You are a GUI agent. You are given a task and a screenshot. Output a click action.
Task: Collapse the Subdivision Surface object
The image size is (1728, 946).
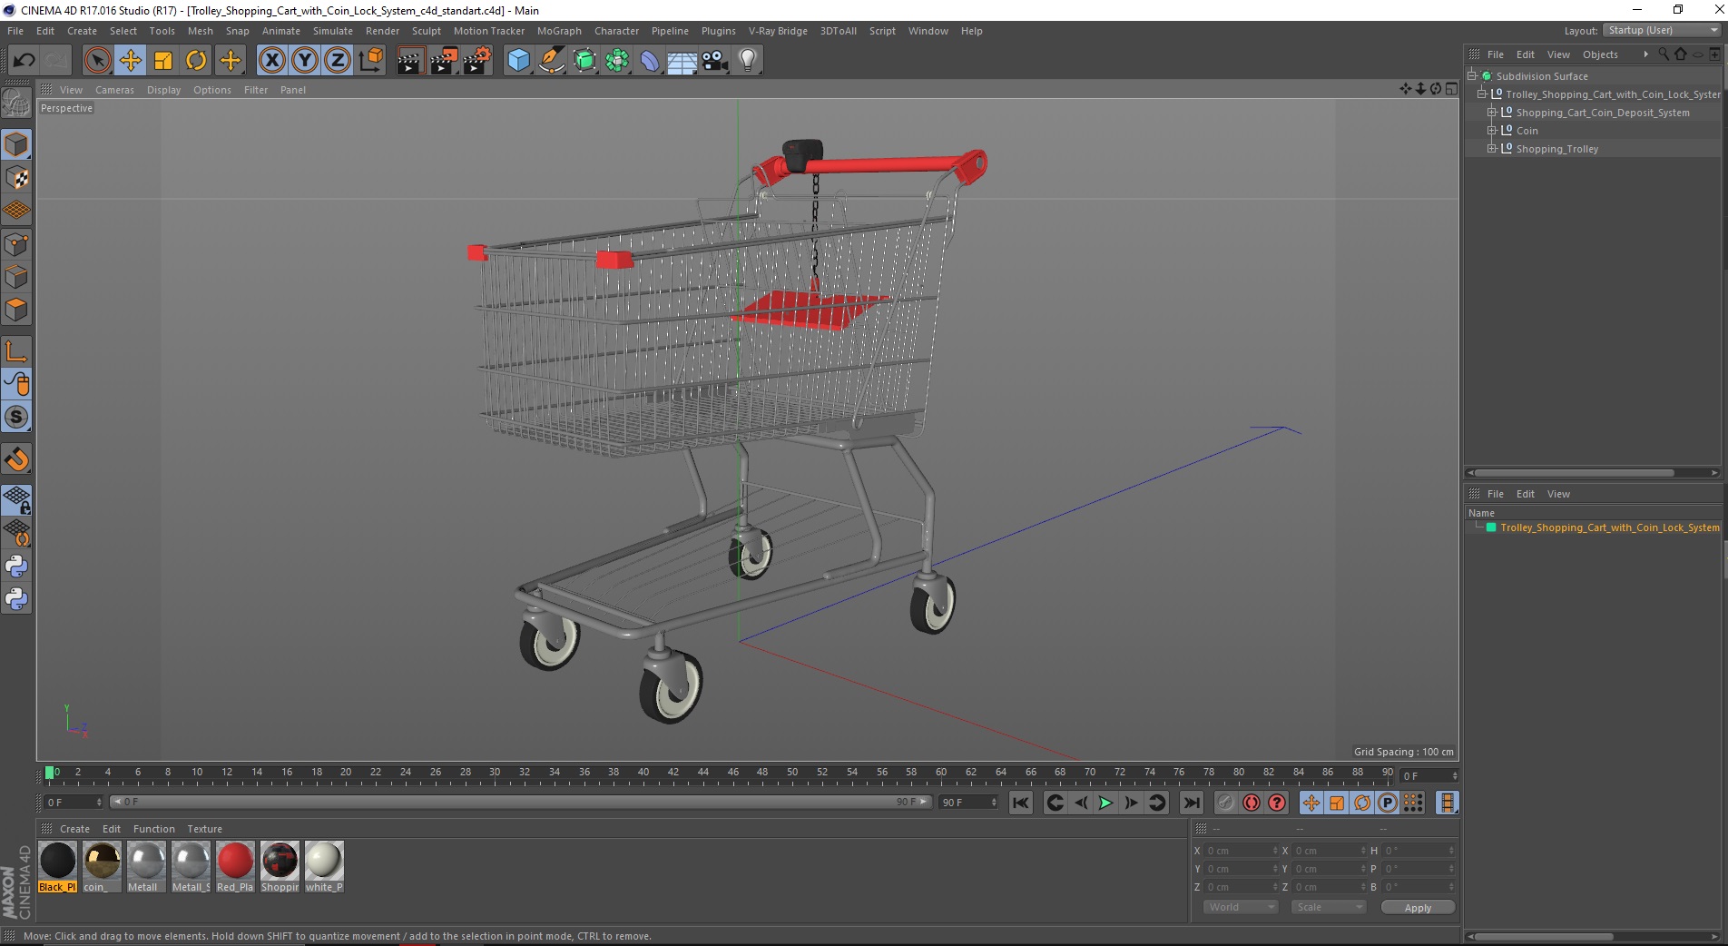click(x=1472, y=76)
